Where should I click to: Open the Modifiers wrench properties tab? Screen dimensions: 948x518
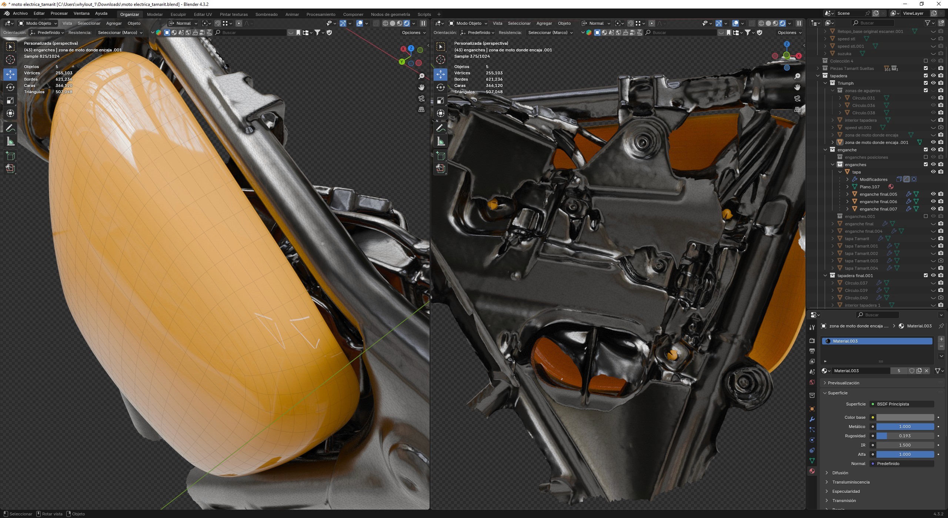coord(812,419)
